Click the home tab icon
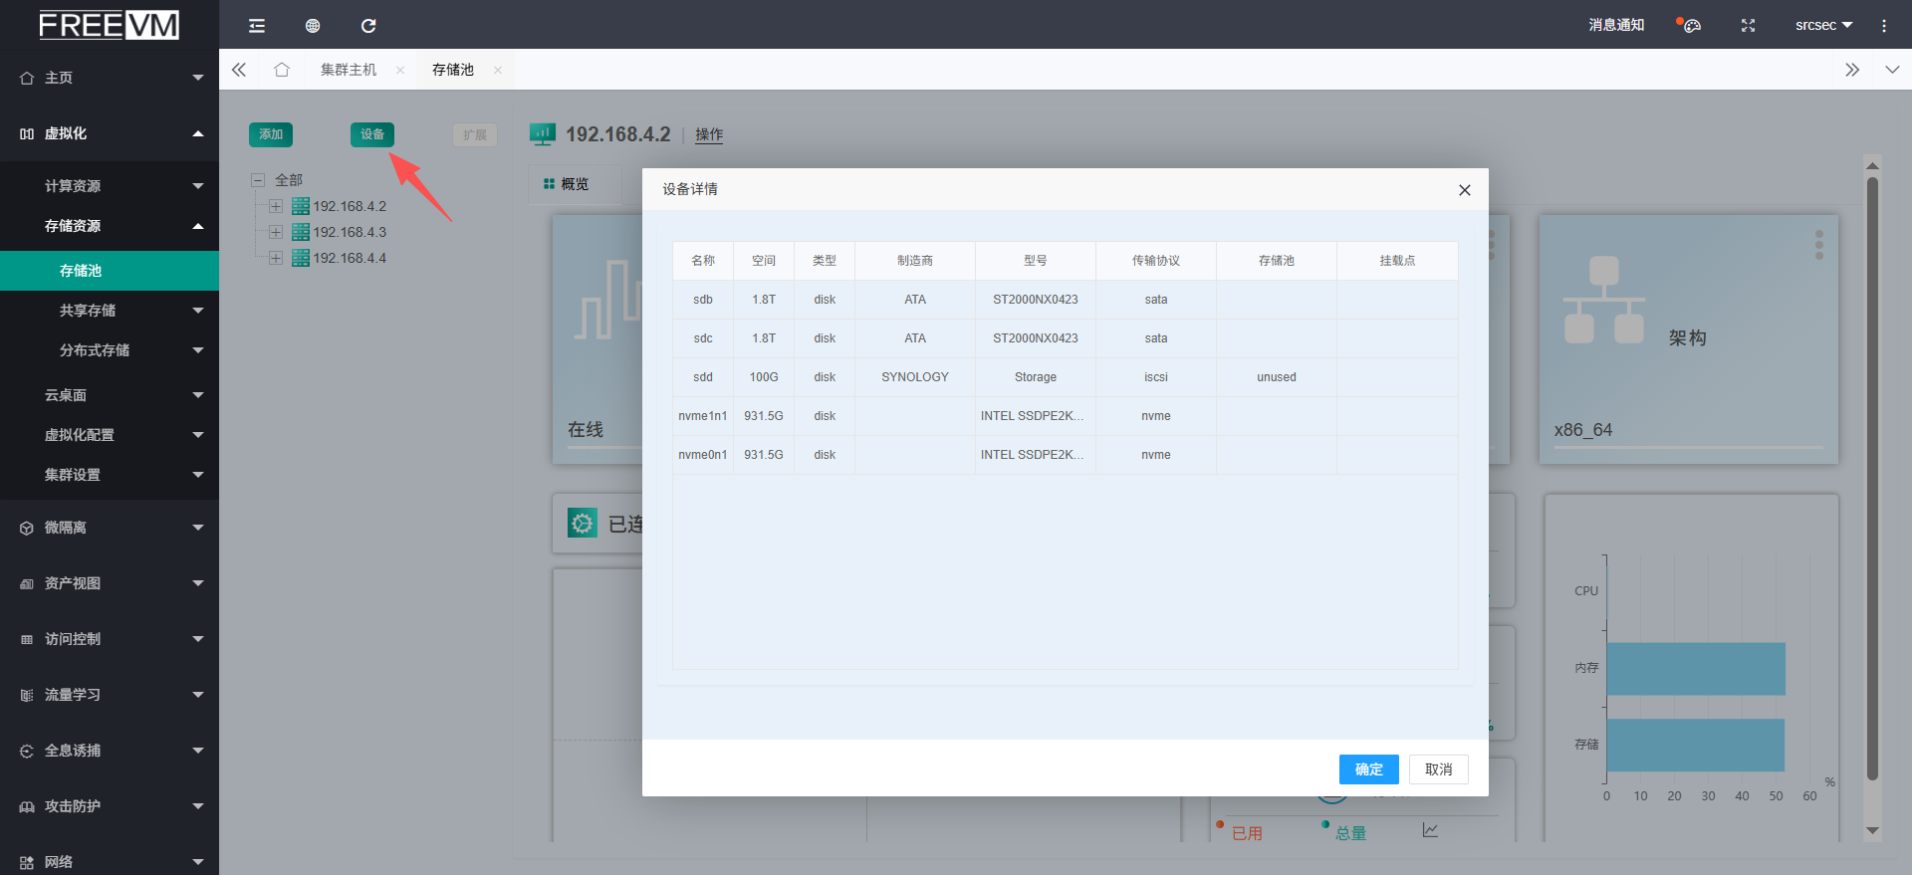This screenshot has height=875, width=1912. point(282,70)
